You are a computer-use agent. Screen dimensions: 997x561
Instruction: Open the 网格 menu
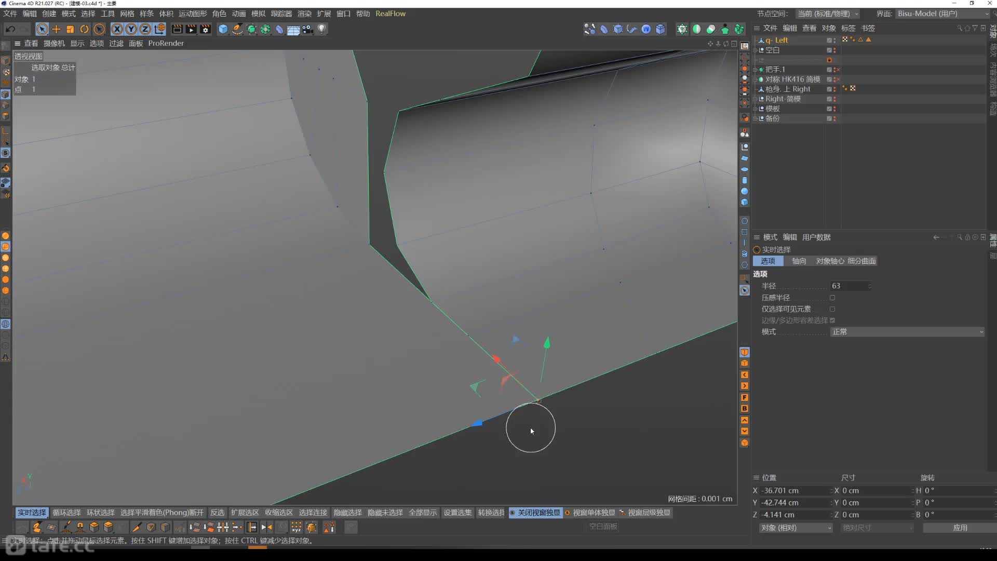pyautogui.click(x=127, y=14)
